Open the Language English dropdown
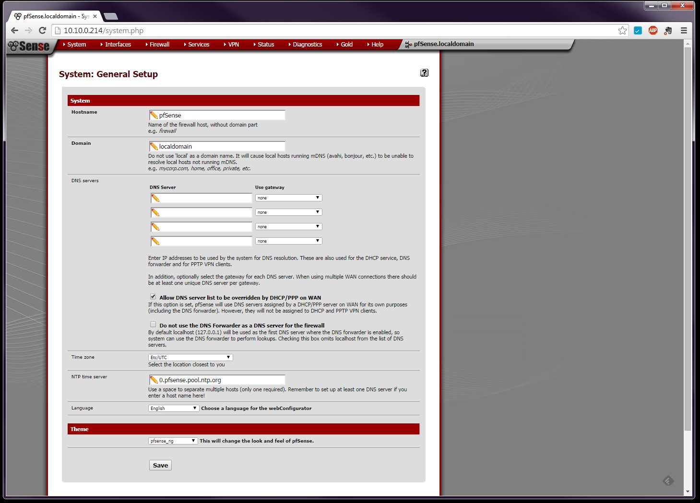This screenshot has height=503, width=700. point(173,408)
